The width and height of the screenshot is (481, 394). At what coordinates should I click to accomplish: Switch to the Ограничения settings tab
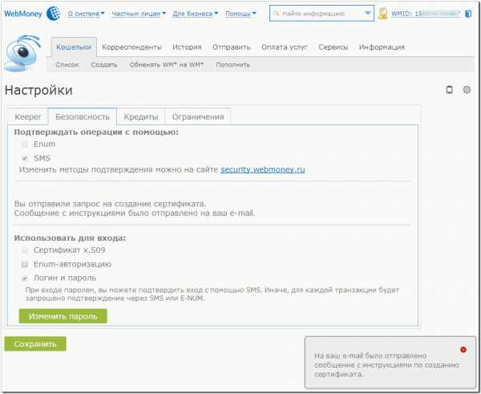click(198, 117)
